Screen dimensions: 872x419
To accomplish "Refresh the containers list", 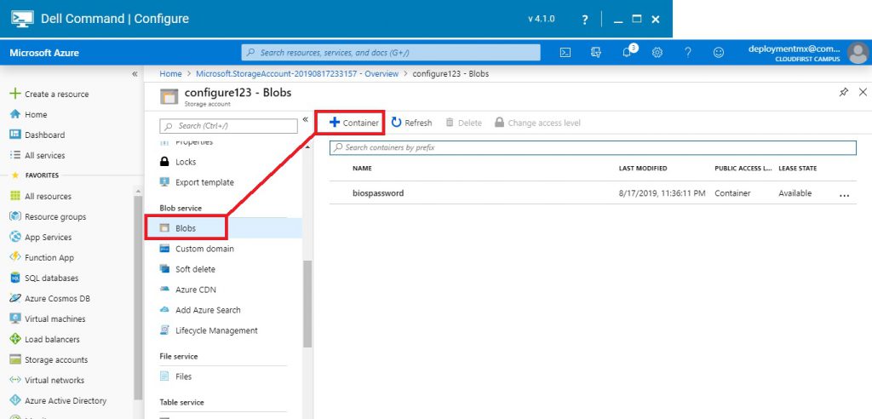I will 411,123.
